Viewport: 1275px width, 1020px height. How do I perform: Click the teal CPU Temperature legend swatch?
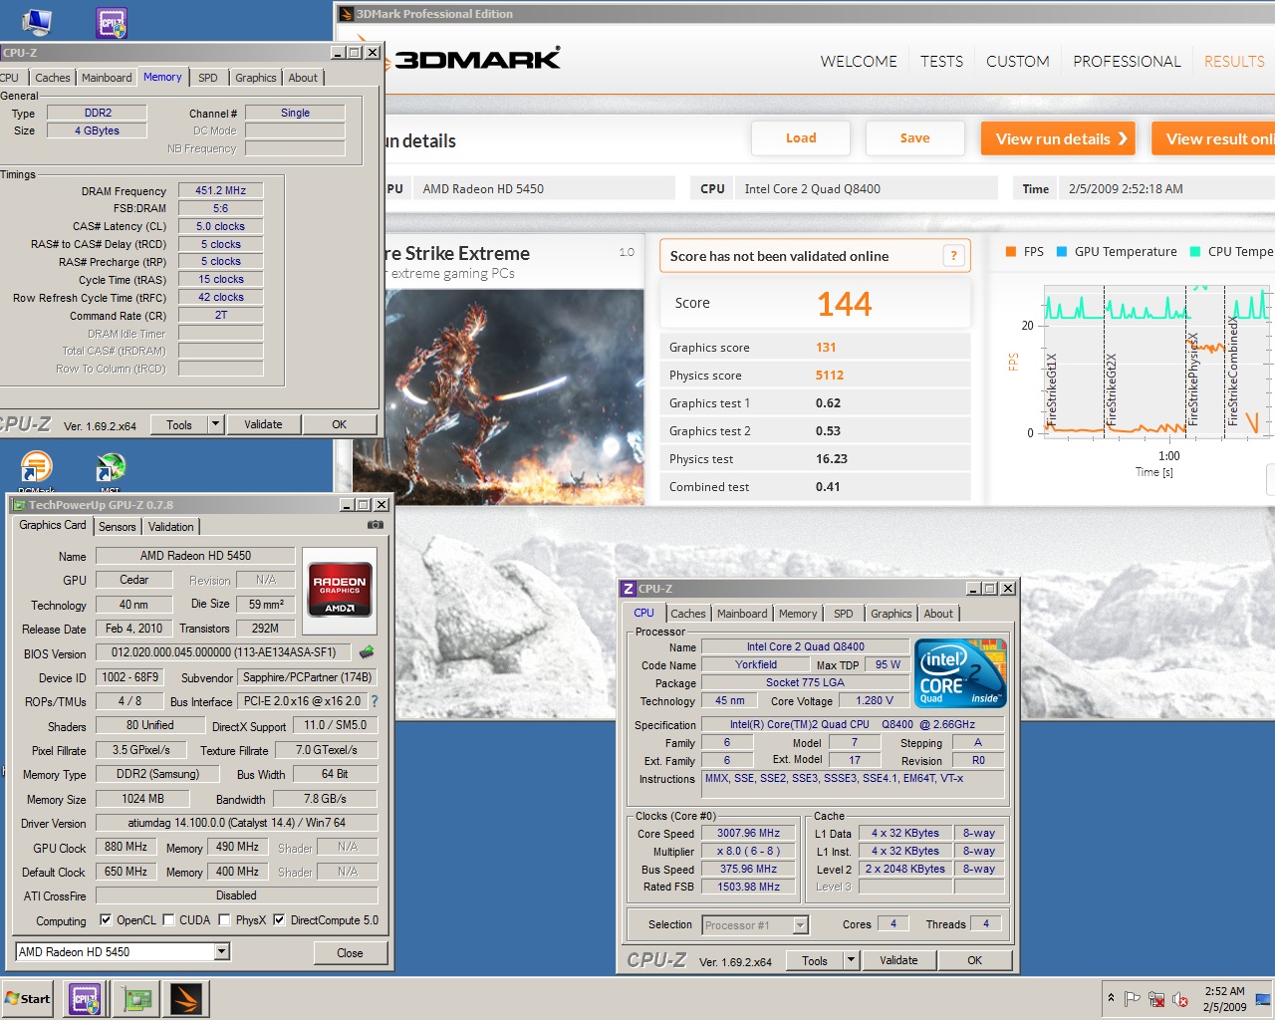click(x=1196, y=251)
